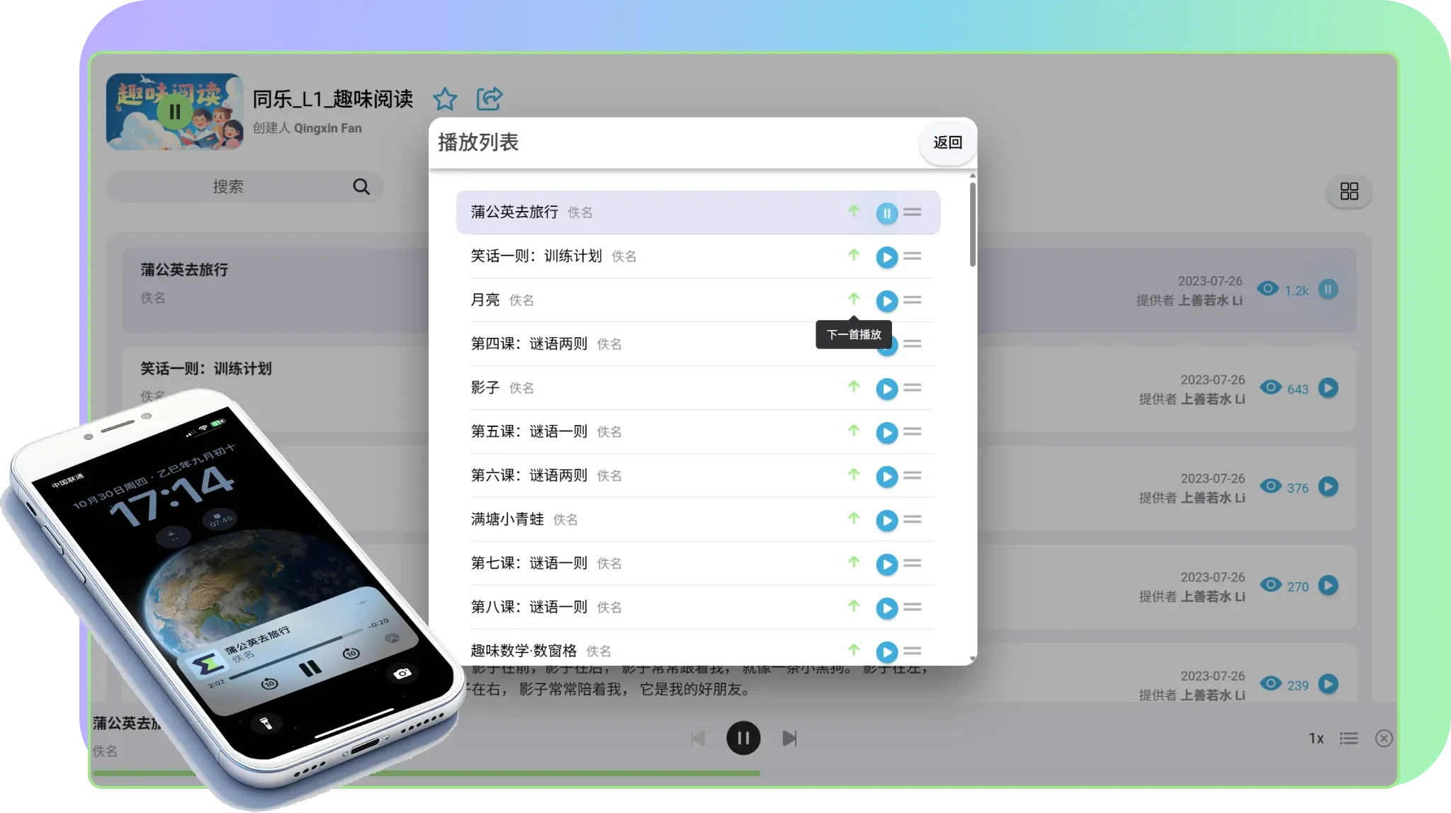Pause playback on the album cover thumbnail

[174, 112]
